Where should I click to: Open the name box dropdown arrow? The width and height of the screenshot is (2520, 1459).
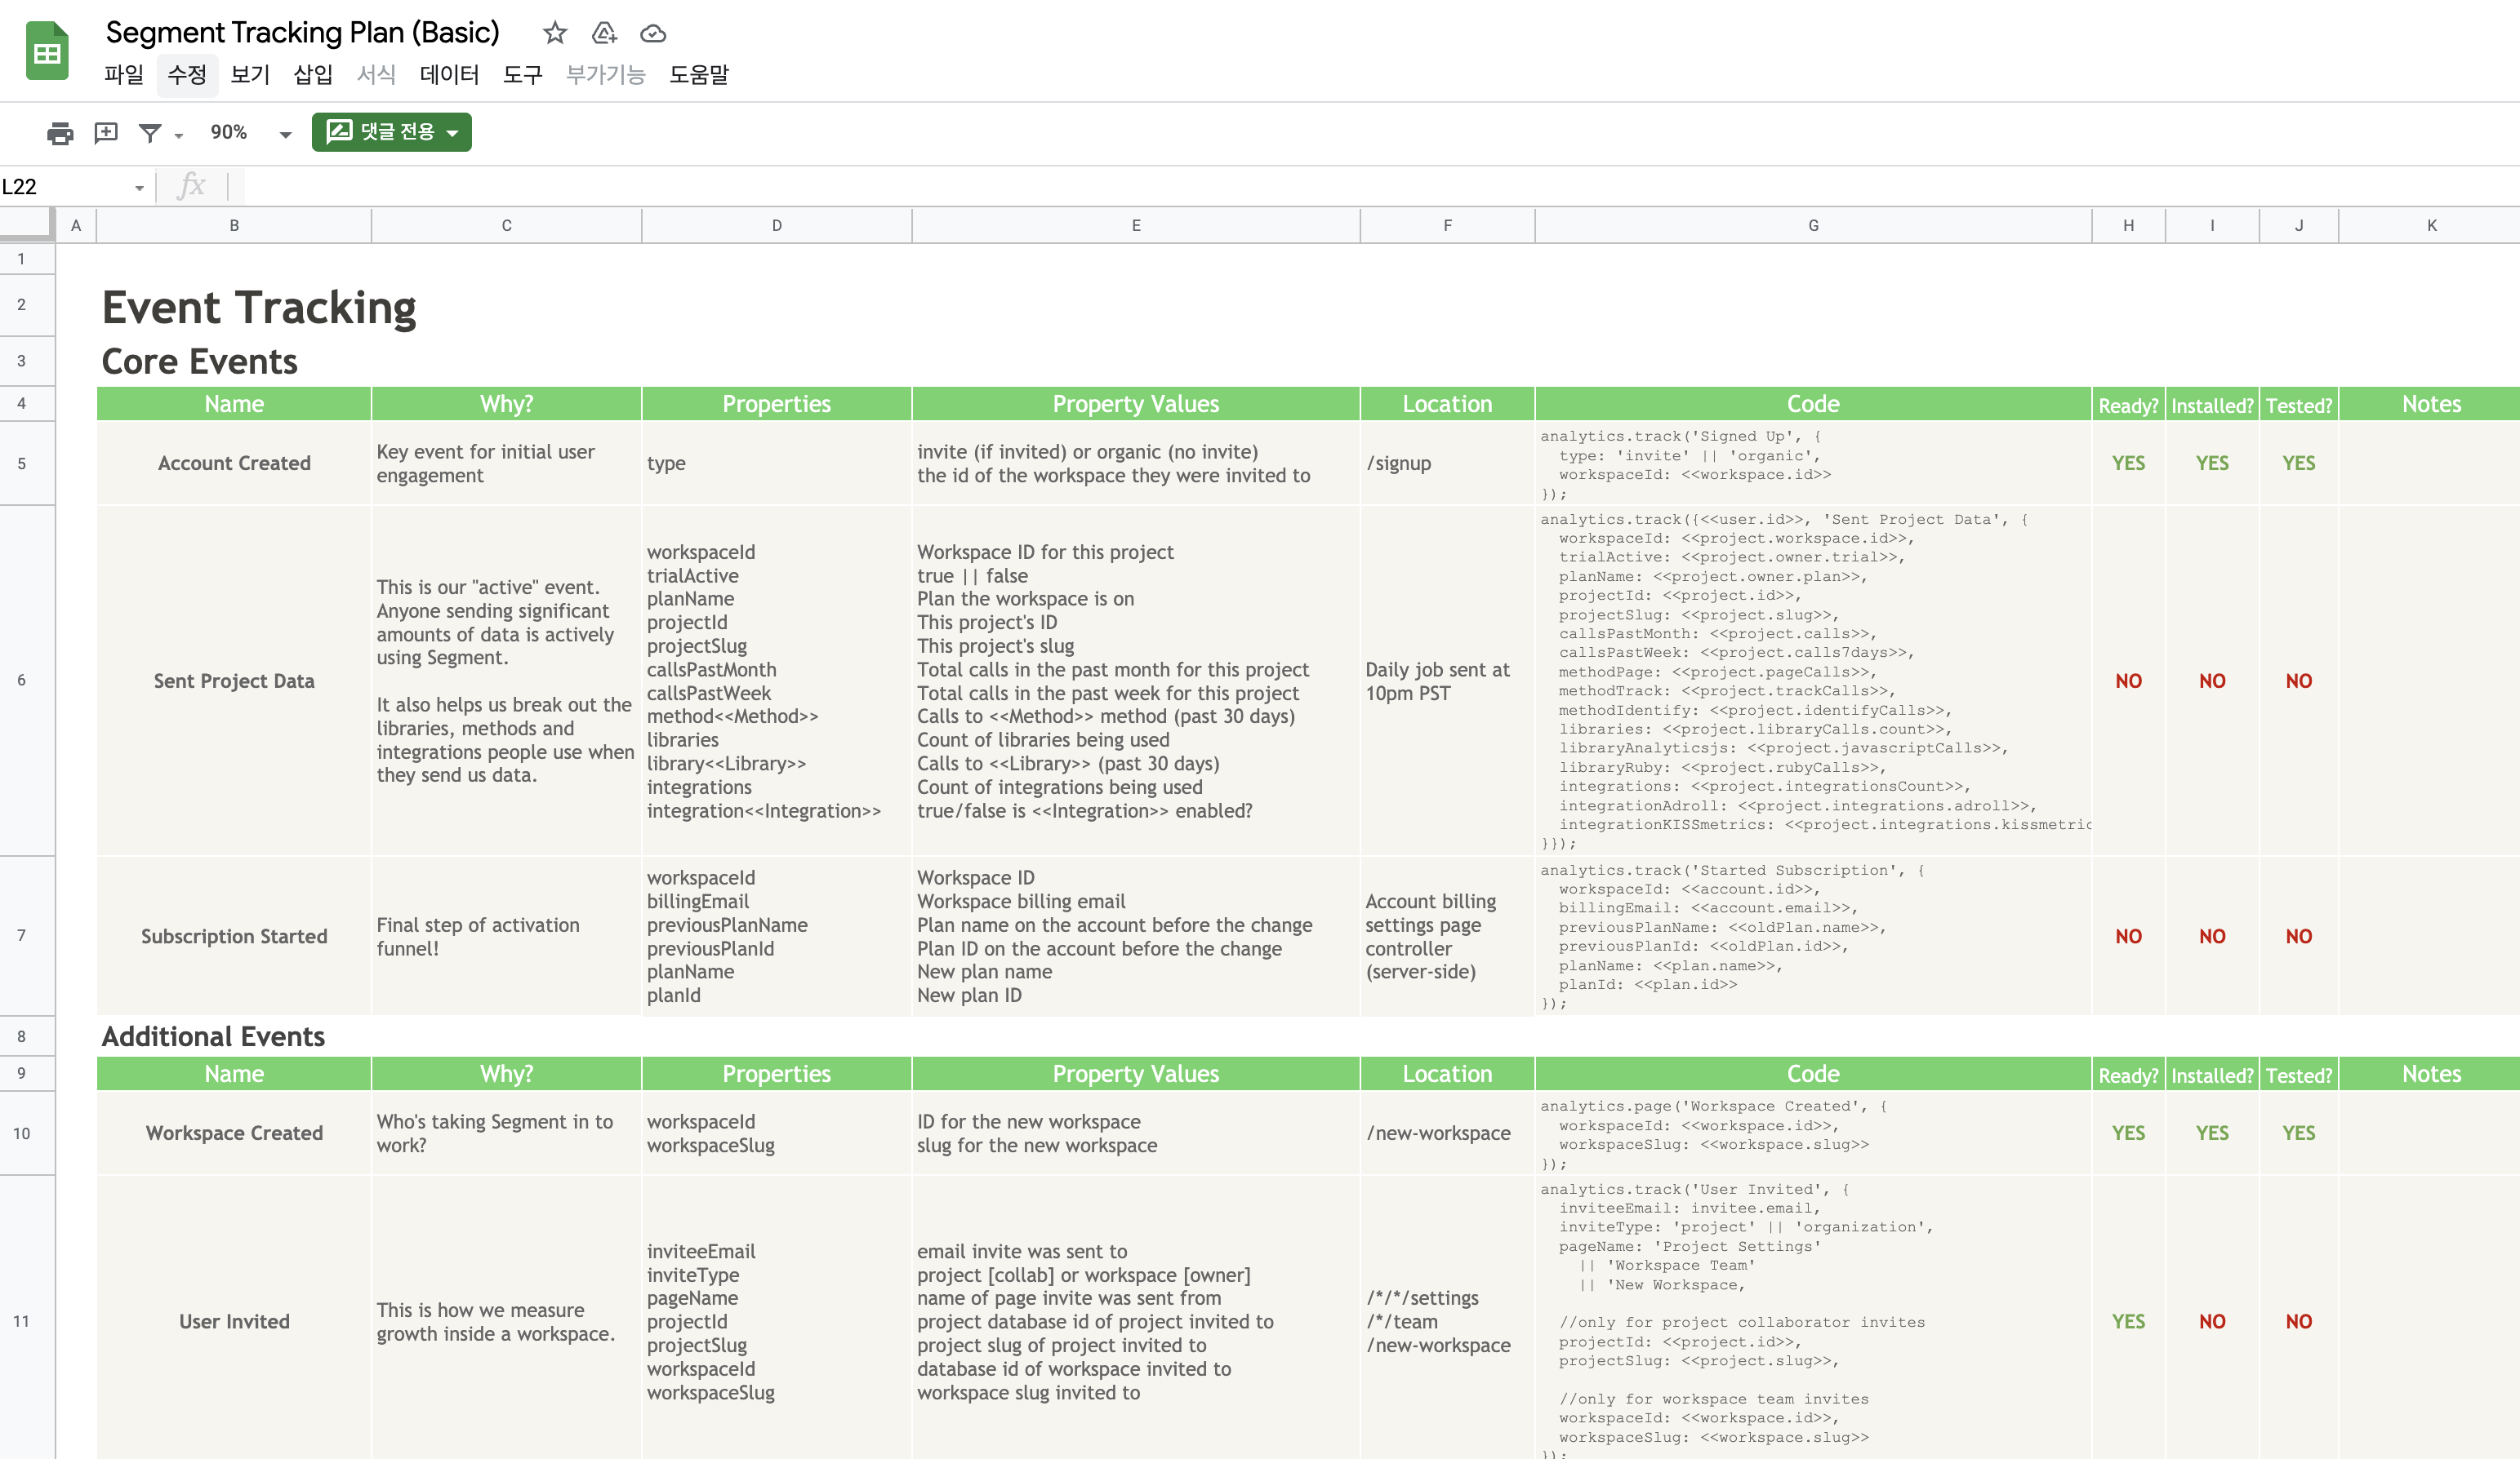(139, 187)
